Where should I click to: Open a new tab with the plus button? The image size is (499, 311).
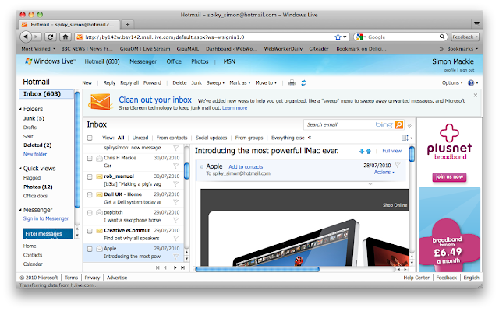tap(127, 24)
